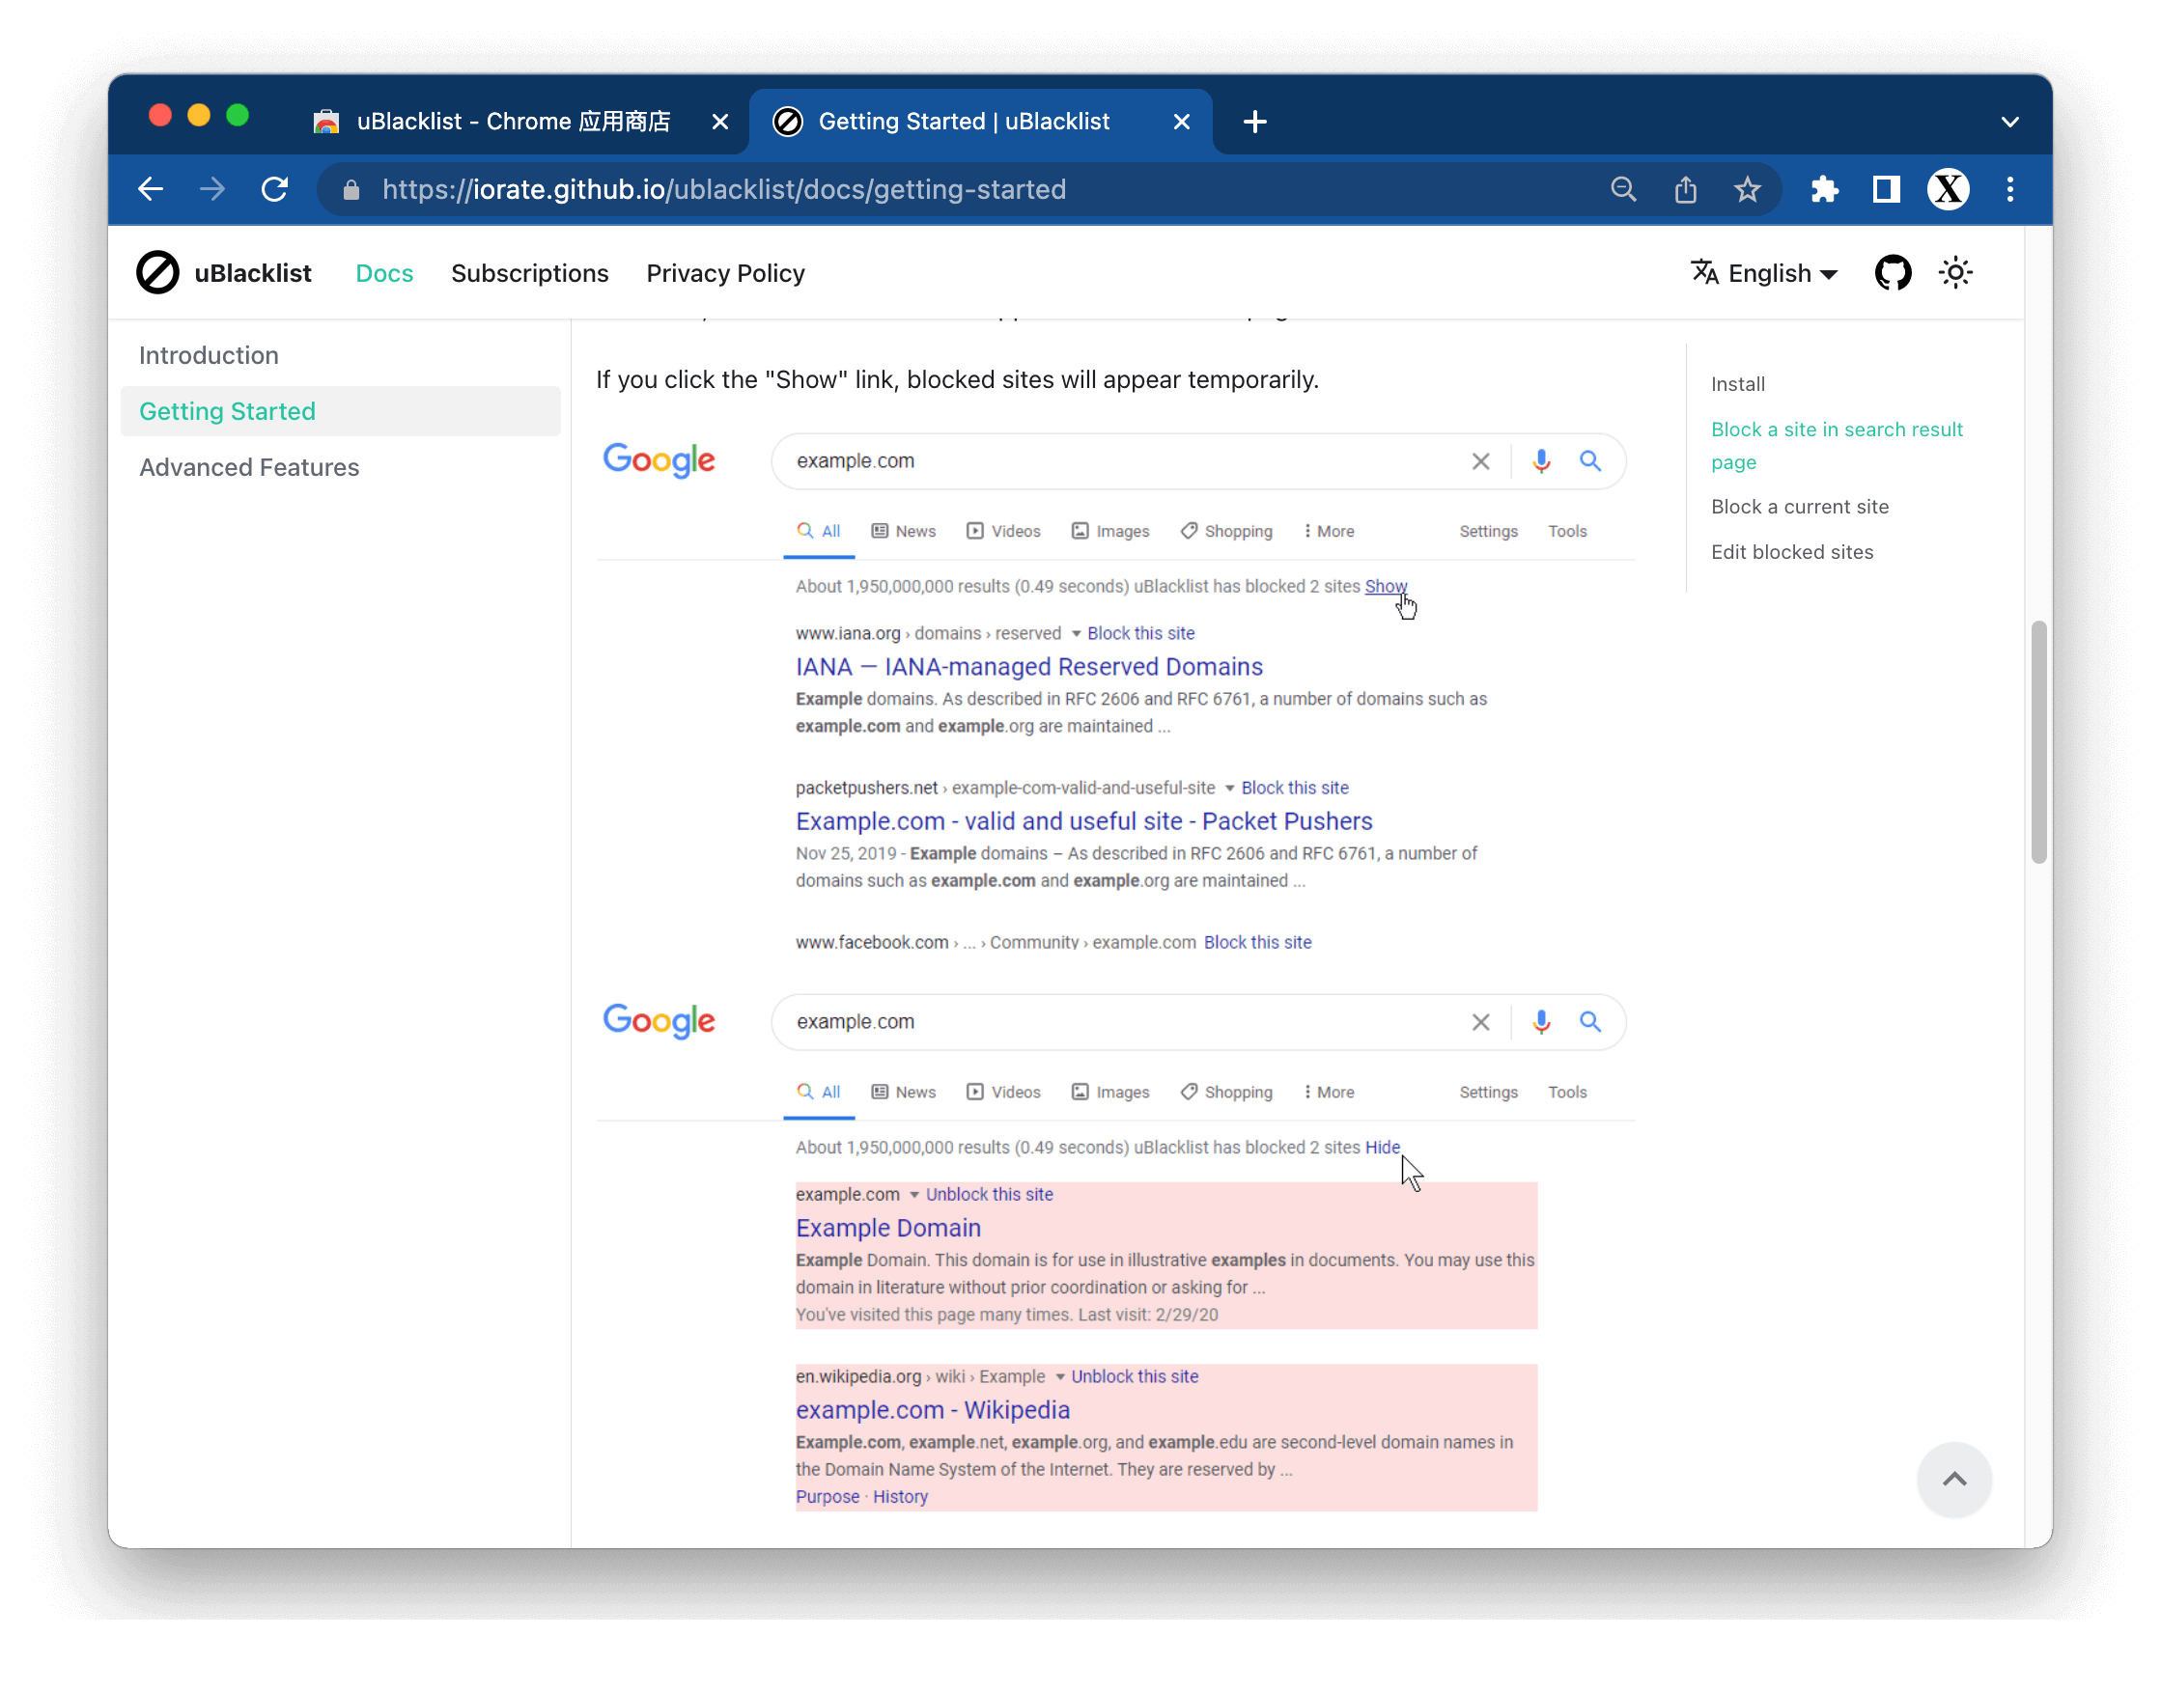Expand the tab search chevron
Screen dimensions: 2161x1691
tap(2008, 122)
